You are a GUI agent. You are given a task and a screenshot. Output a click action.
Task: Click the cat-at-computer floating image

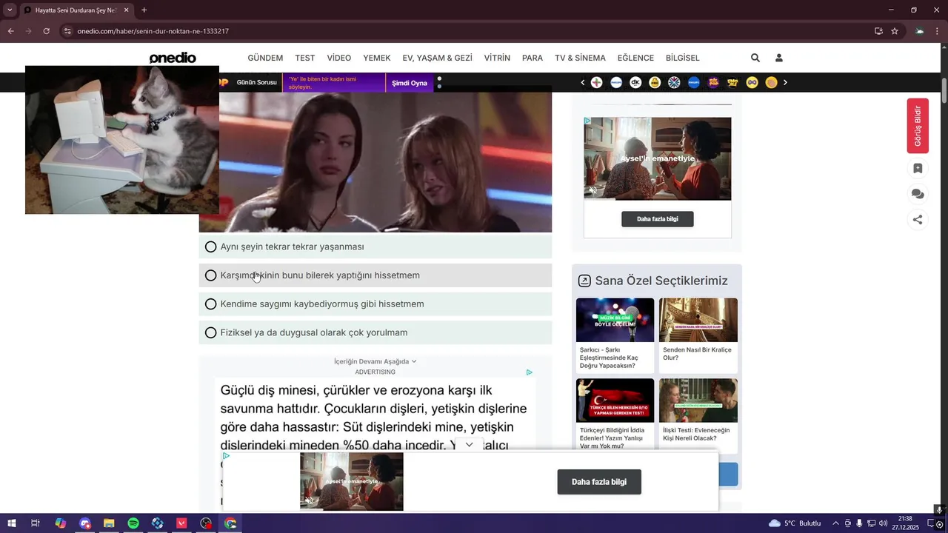(122, 140)
